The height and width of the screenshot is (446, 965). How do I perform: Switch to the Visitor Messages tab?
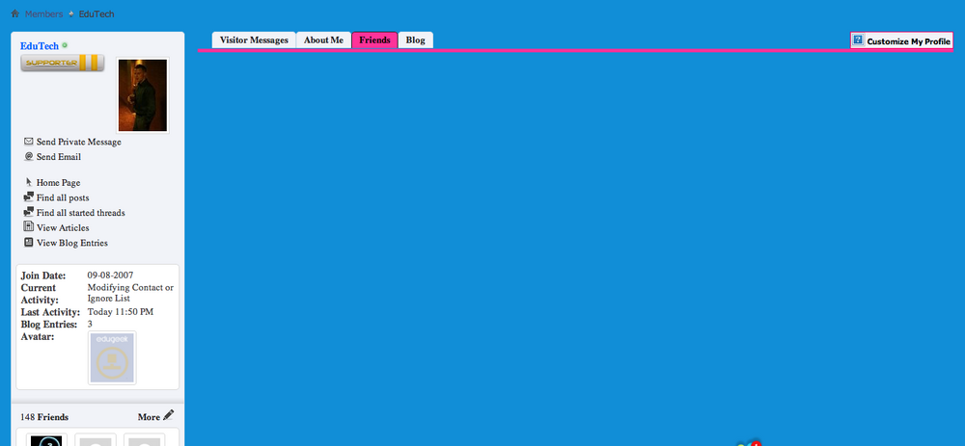click(254, 39)
